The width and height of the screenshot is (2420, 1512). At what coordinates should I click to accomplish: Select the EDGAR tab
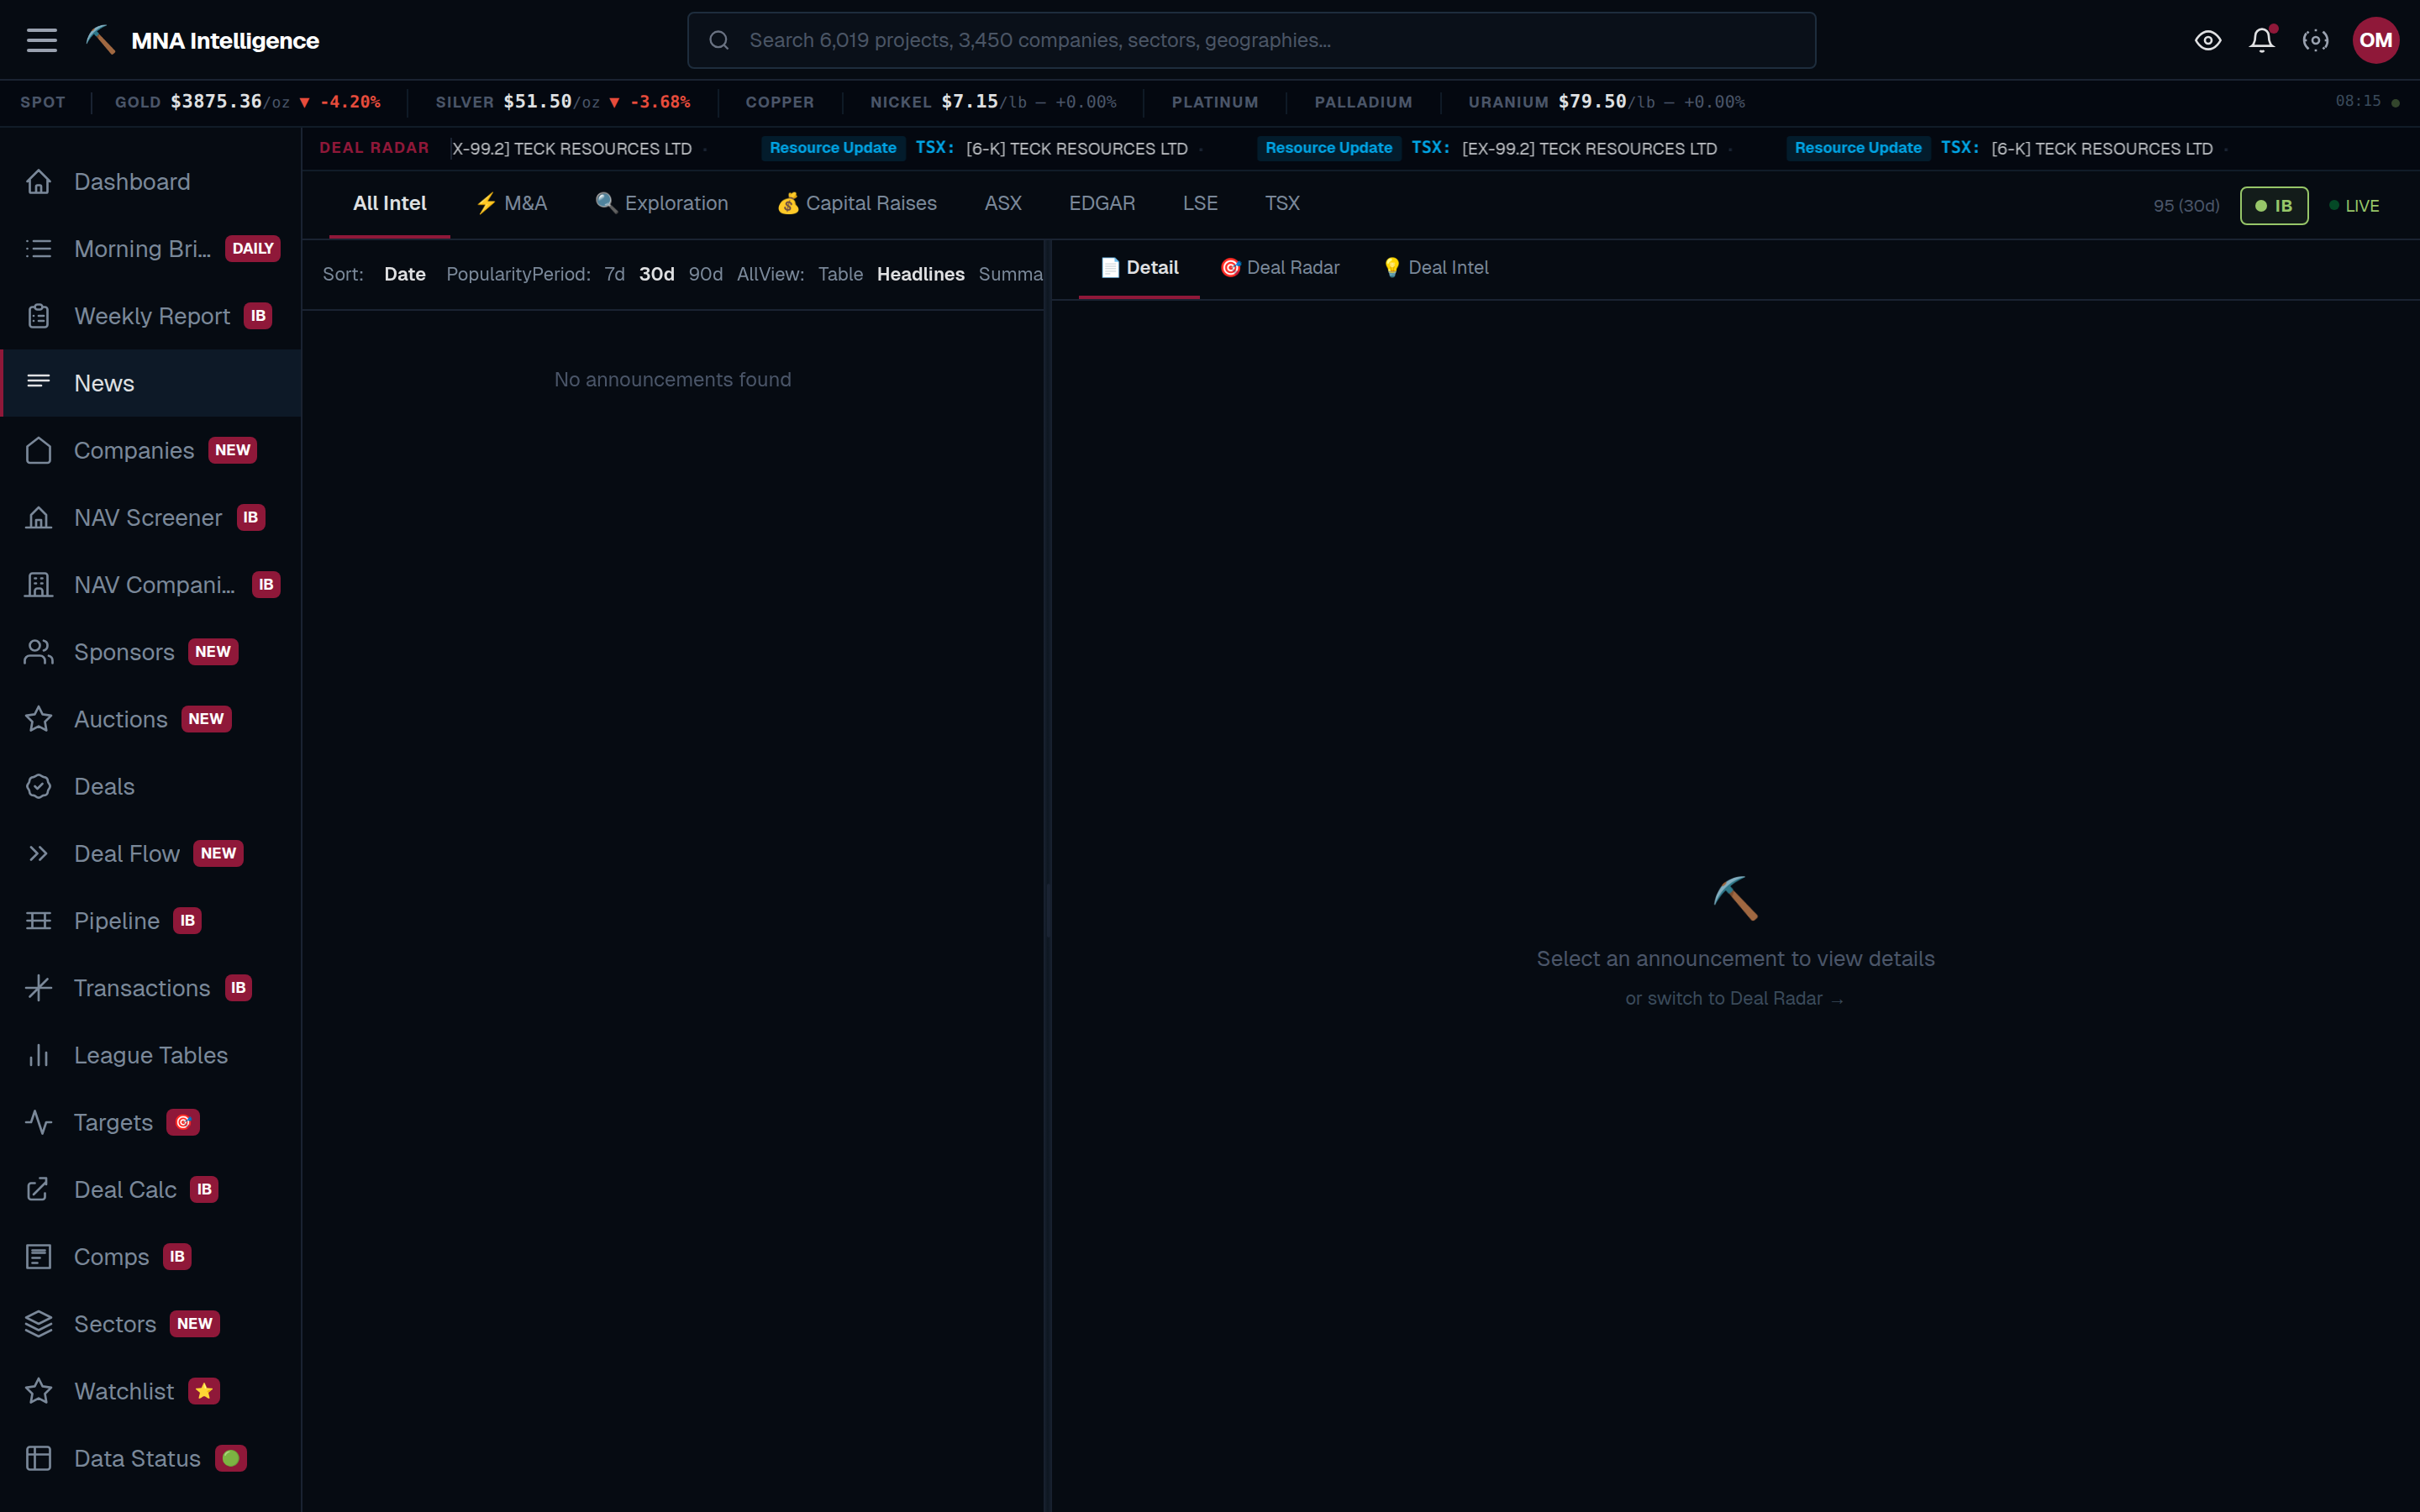(x=1102, y=203)
